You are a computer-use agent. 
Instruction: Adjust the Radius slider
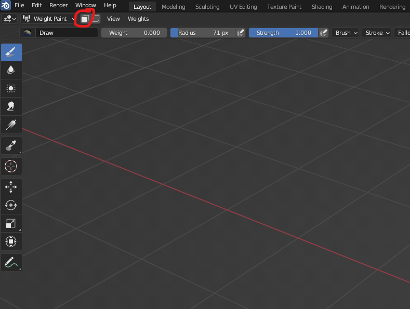point(203,33)
